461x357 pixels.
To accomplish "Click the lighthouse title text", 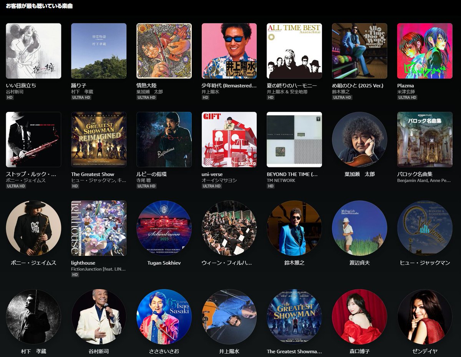I will (83, 263).
